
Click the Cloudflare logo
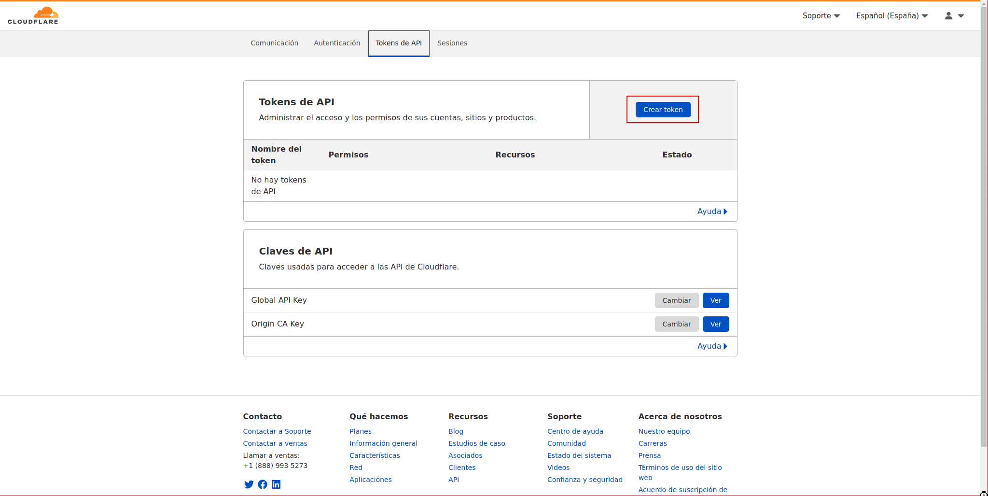(33, 15)
